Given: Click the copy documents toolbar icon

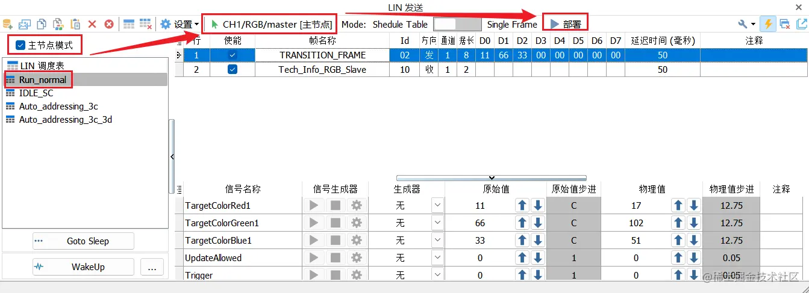Looking at the screenshot, I should click(42, 24).
